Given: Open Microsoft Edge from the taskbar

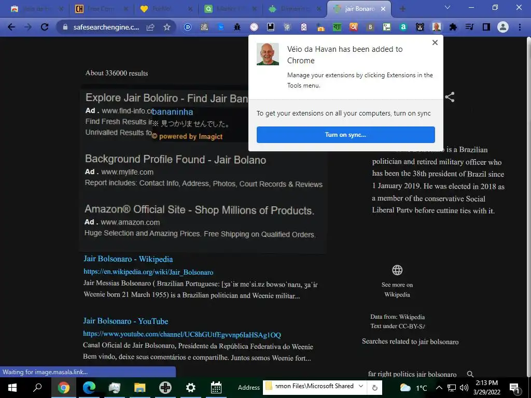Looking at the screenshot, I should click(89, 388).
